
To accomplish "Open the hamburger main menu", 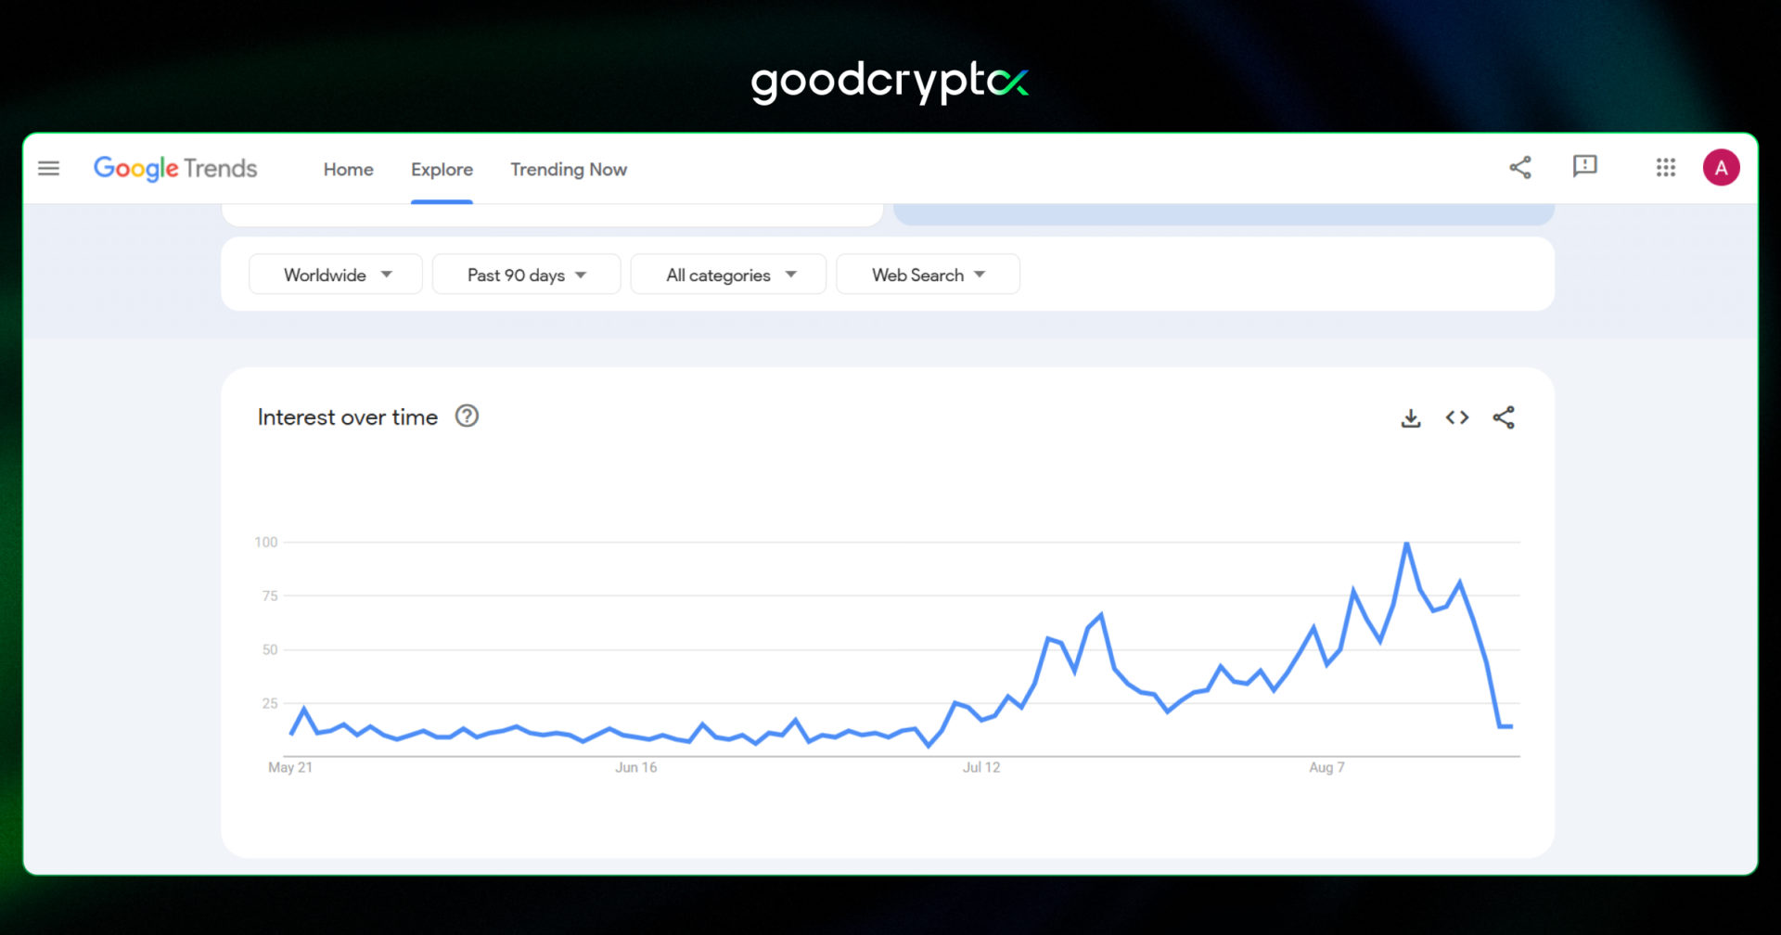I will click(x=48, y=168).
